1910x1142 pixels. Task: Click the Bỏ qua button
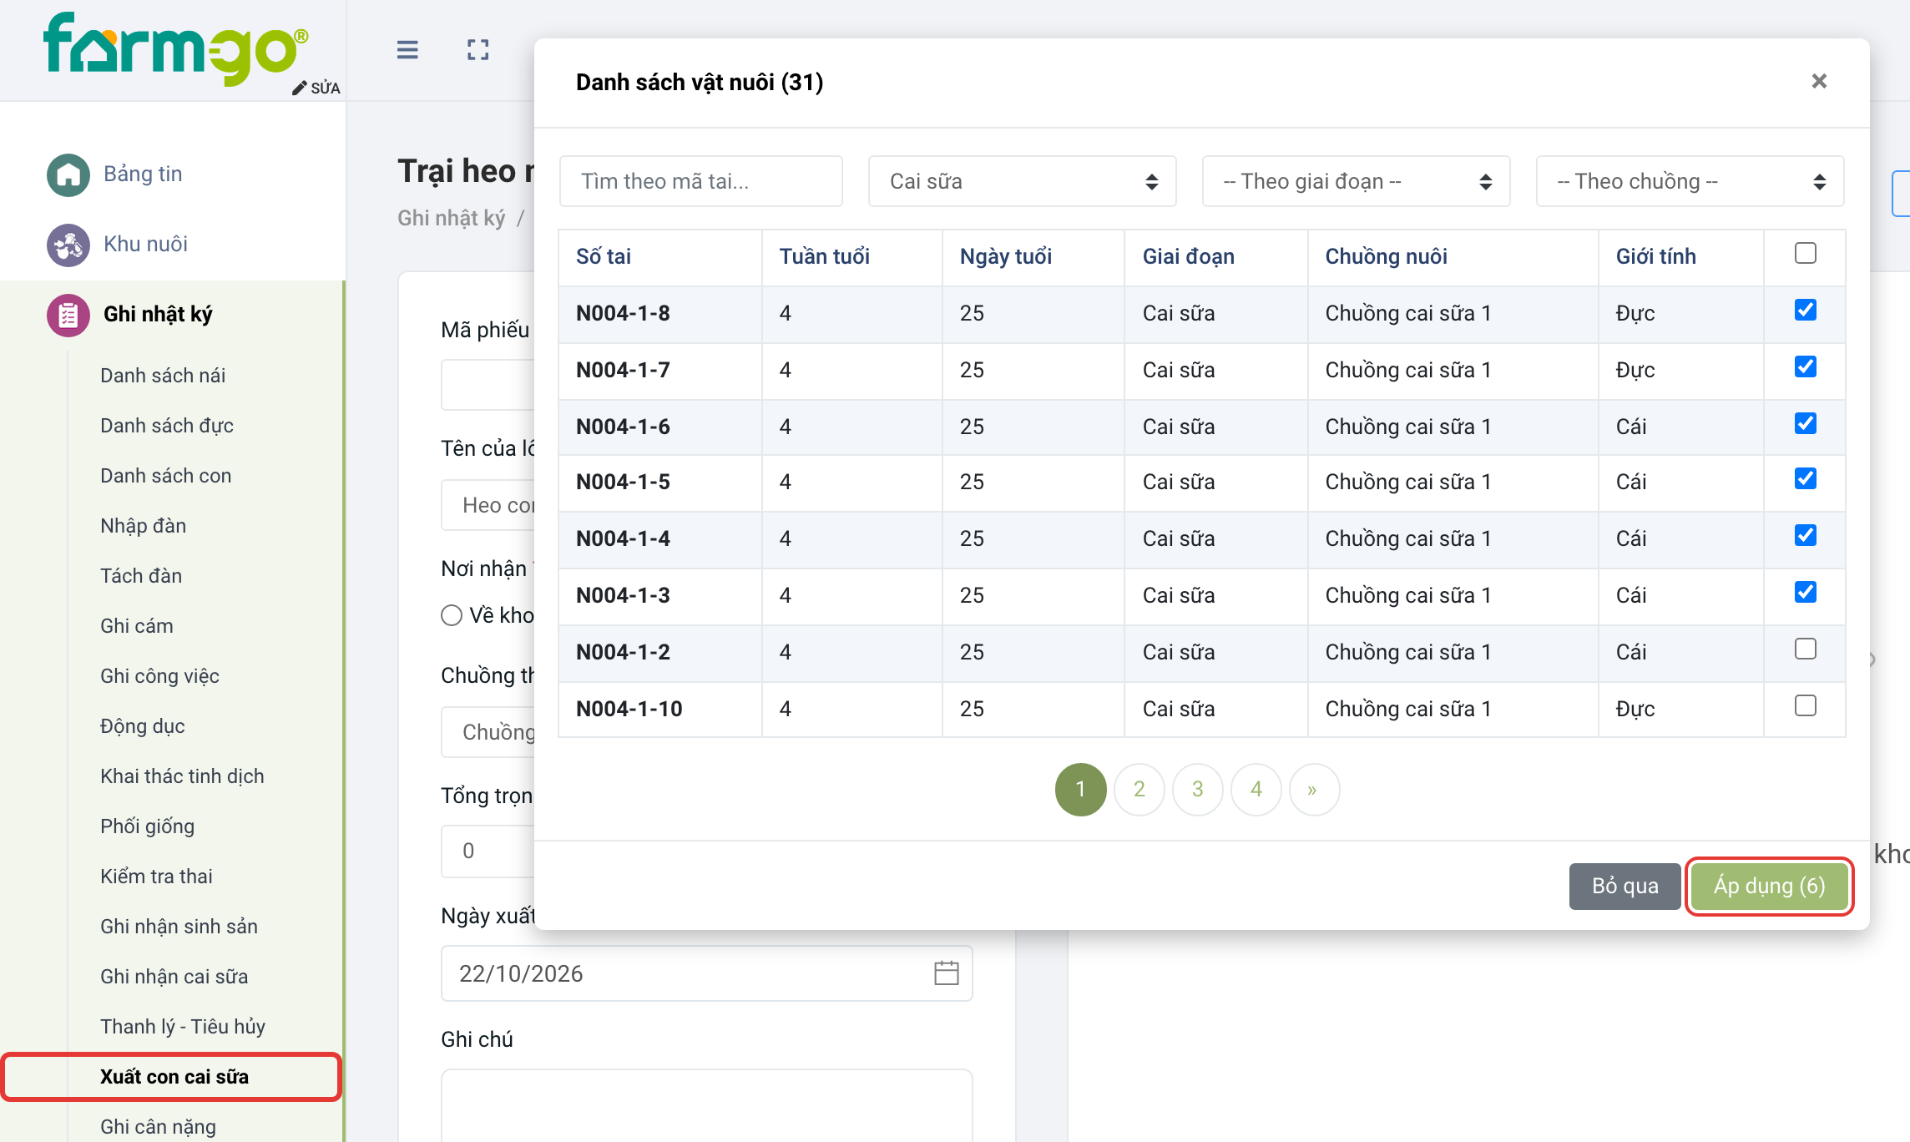point(1625,886)
